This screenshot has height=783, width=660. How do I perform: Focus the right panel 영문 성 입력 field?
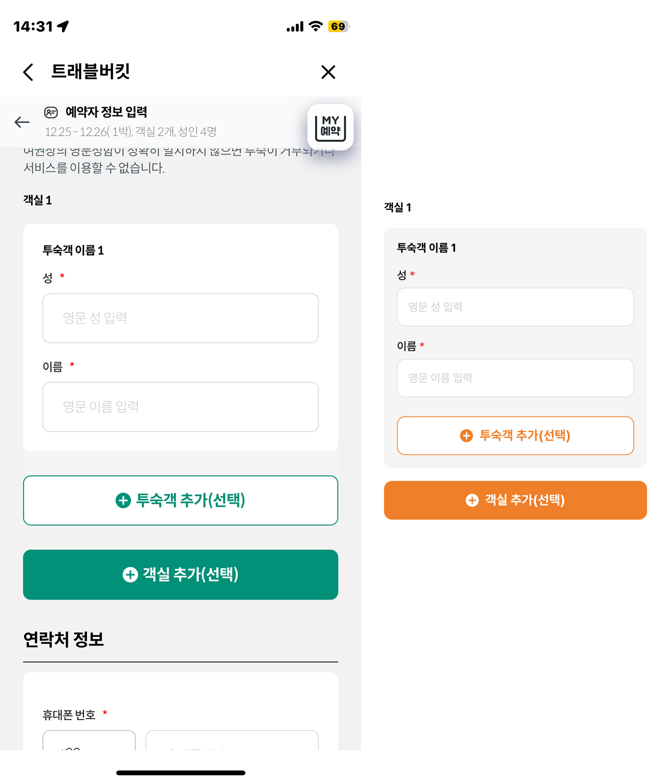click(x=515, y=307)
